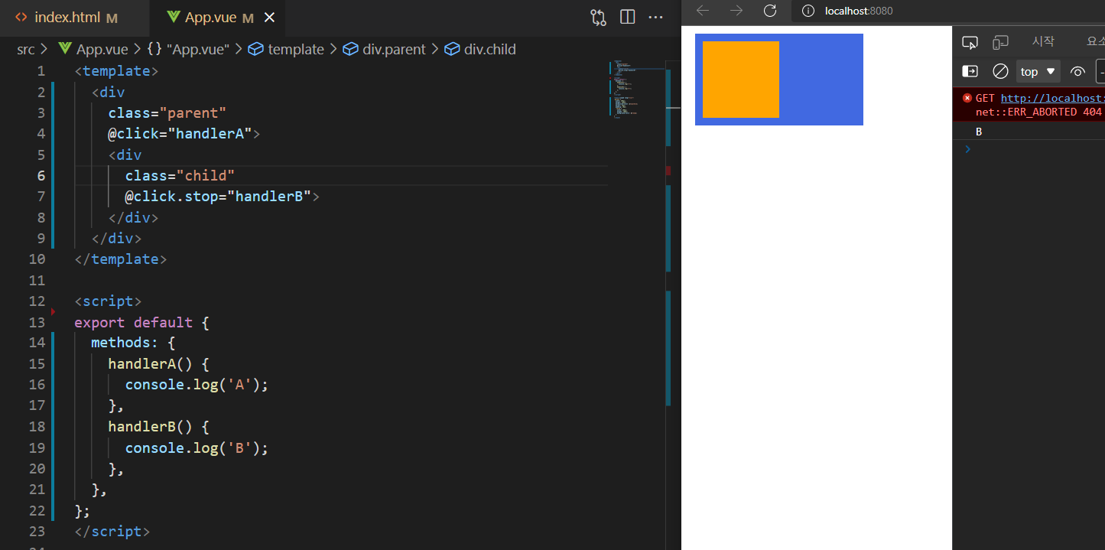Click the handlerB() method definition

click(x=158, y=426)
